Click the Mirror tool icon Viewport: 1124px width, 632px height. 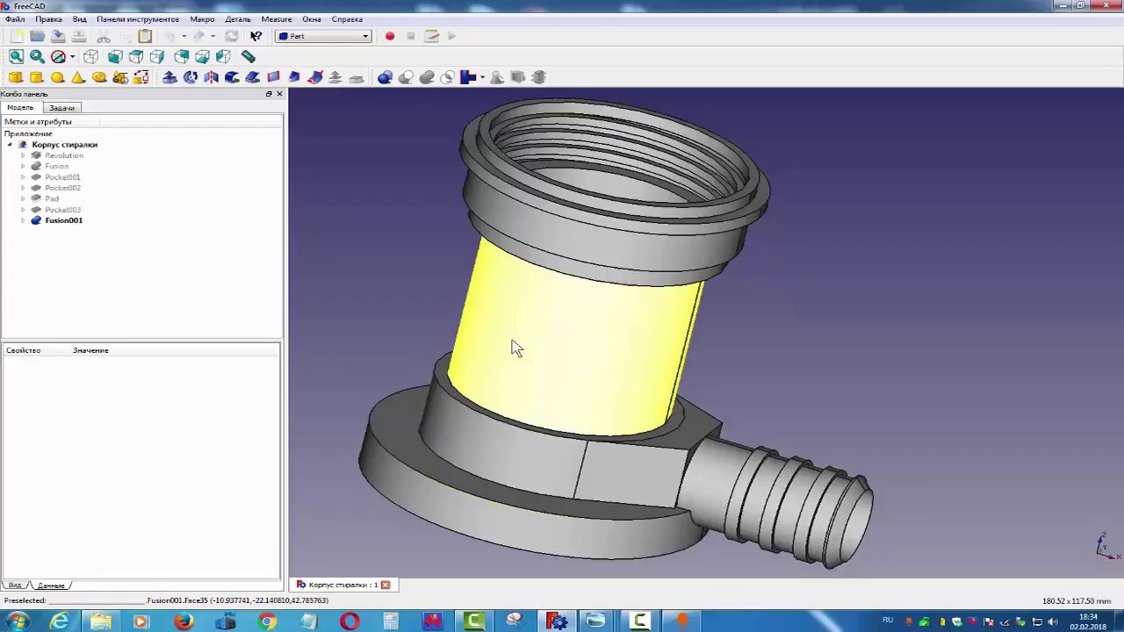(211, 77)
